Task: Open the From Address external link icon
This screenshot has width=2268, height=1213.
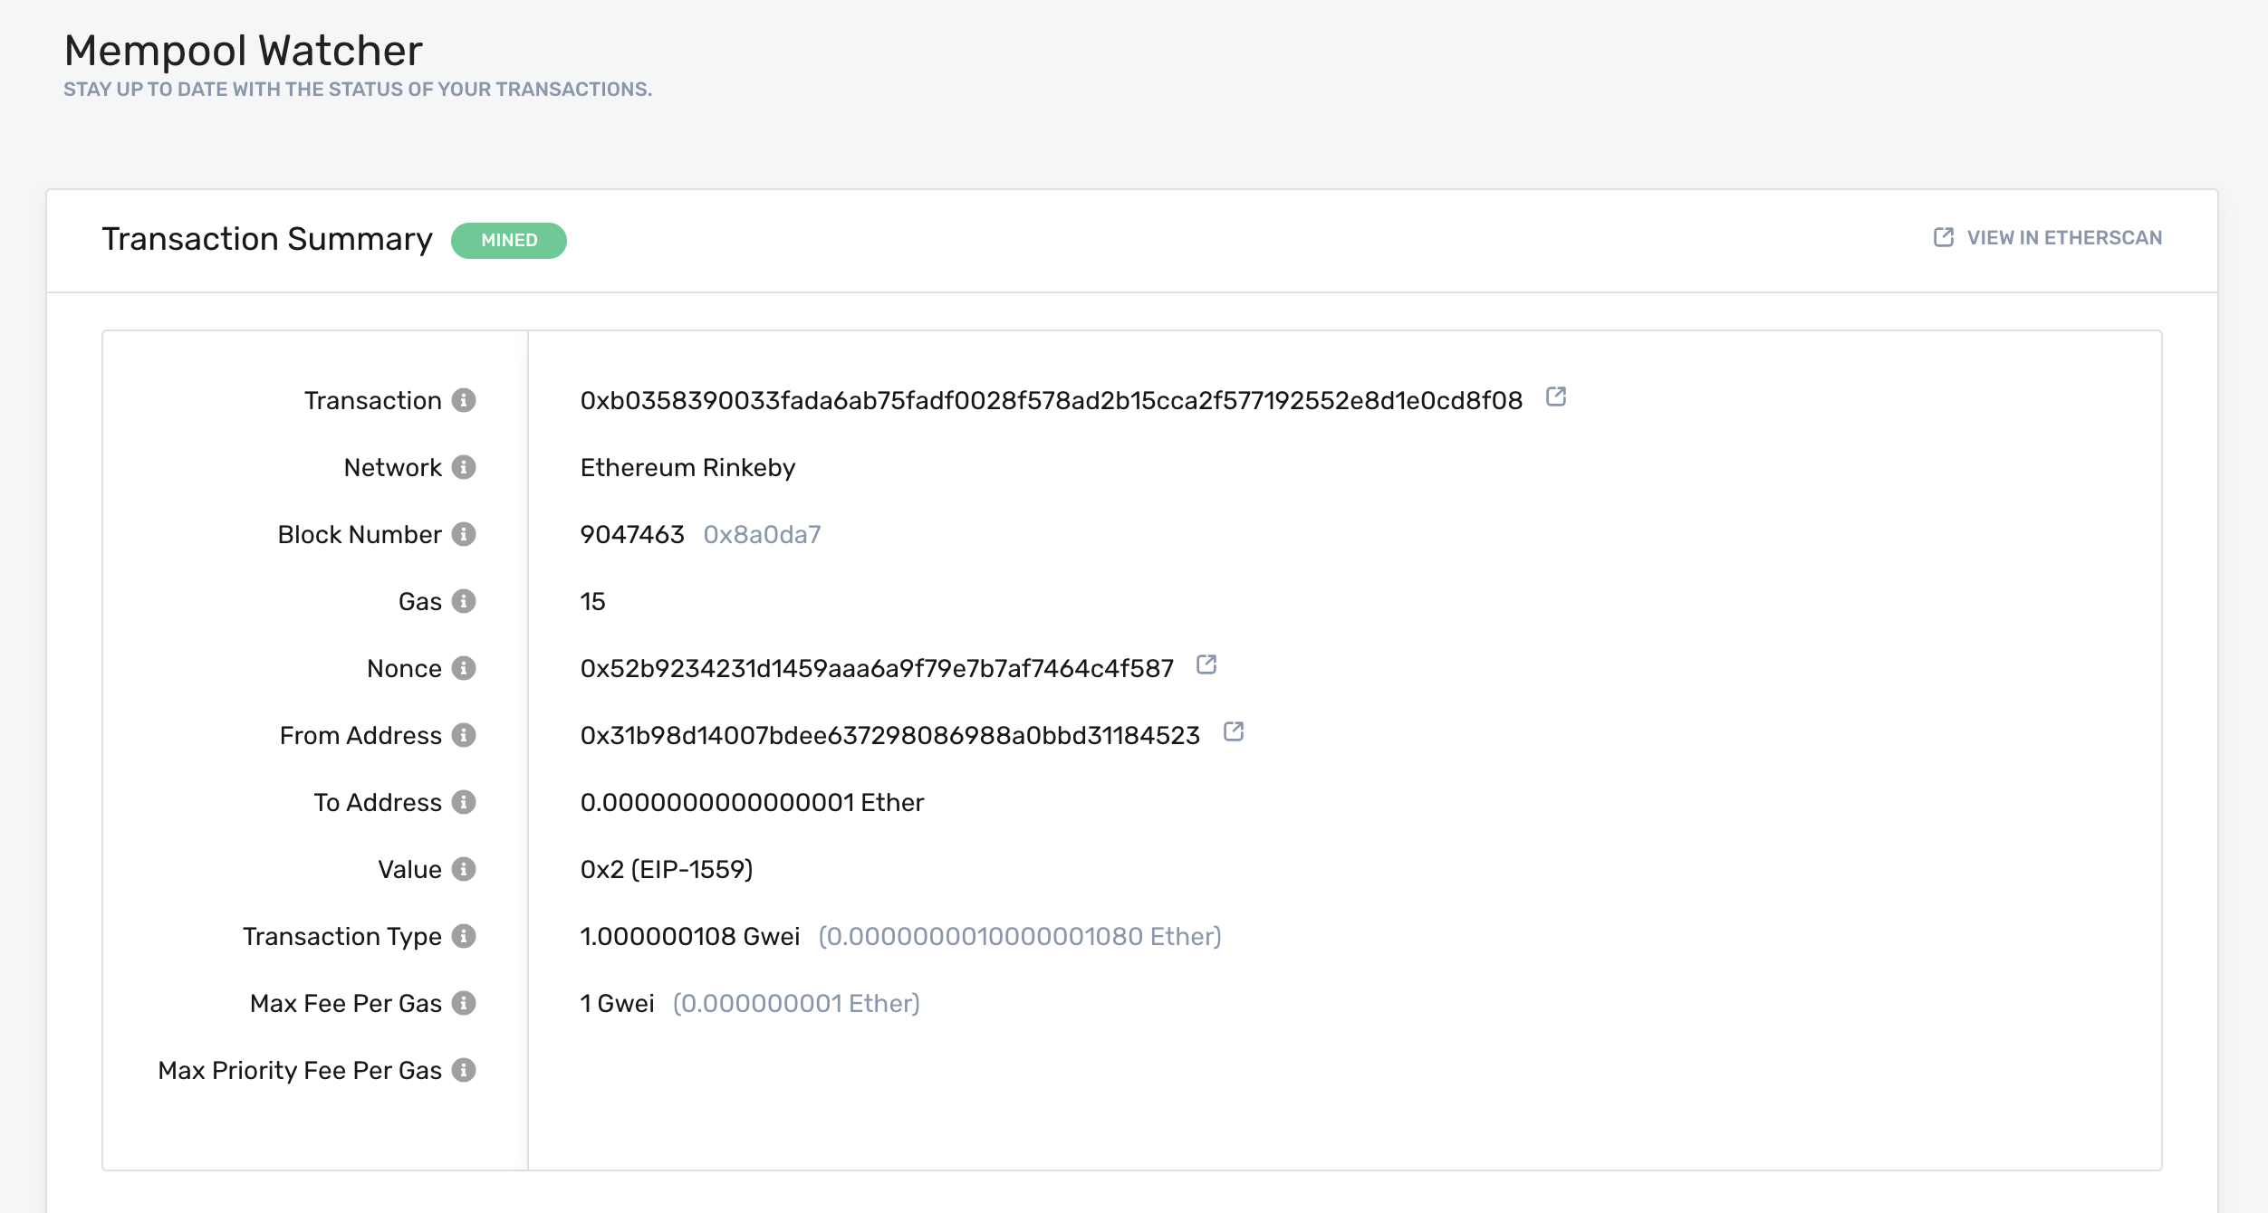Action: pos(1234,731)
